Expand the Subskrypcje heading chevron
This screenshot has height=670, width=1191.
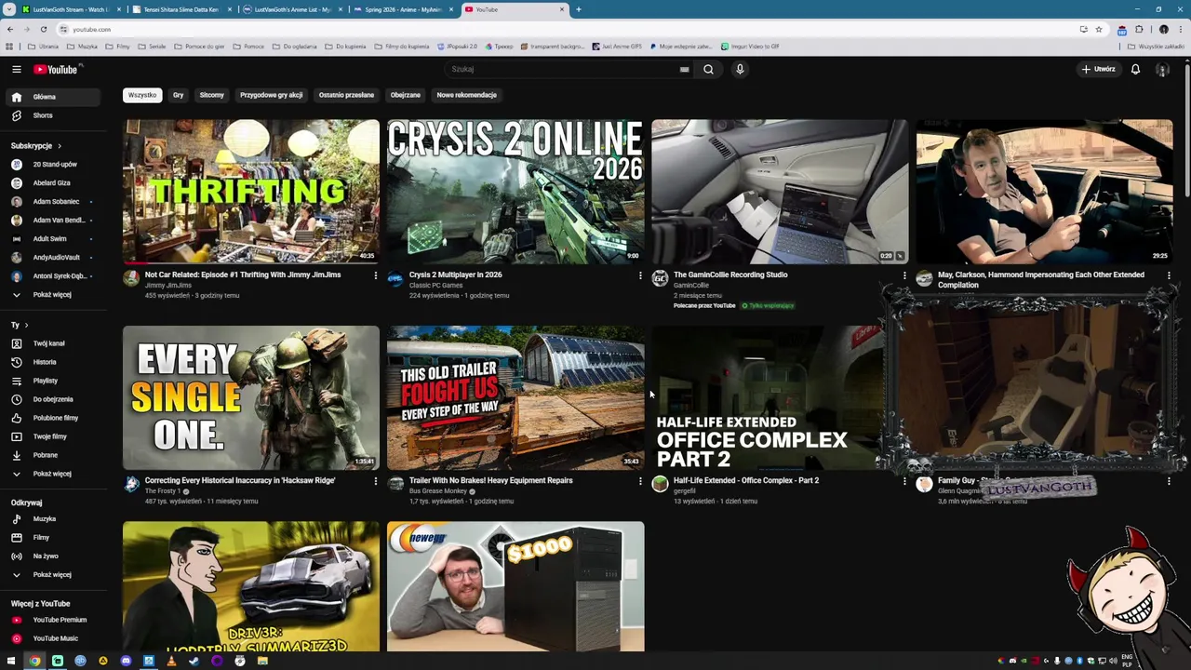coord(60,146)
